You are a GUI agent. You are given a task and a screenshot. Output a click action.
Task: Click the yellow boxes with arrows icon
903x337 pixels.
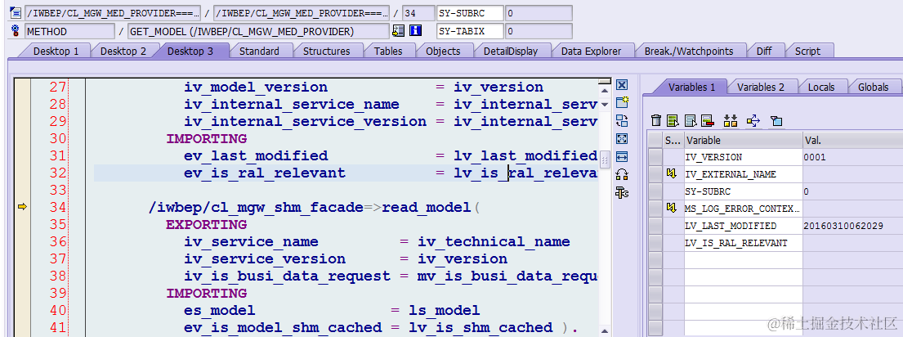tap(731, 120)
